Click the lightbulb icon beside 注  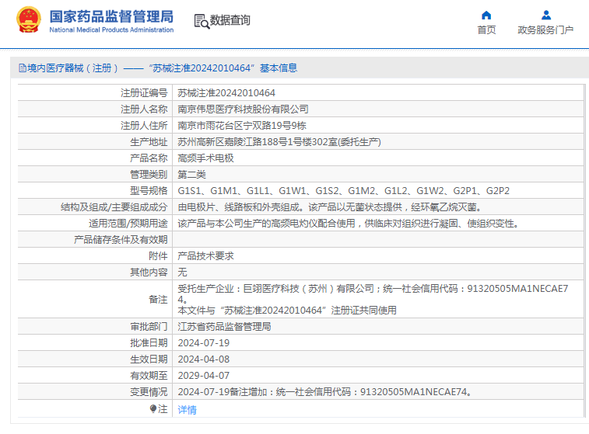(x=153, y=408)
